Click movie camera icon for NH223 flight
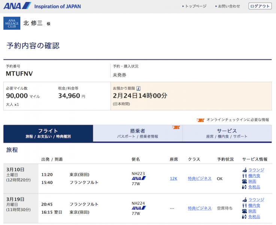 (245, 181)
